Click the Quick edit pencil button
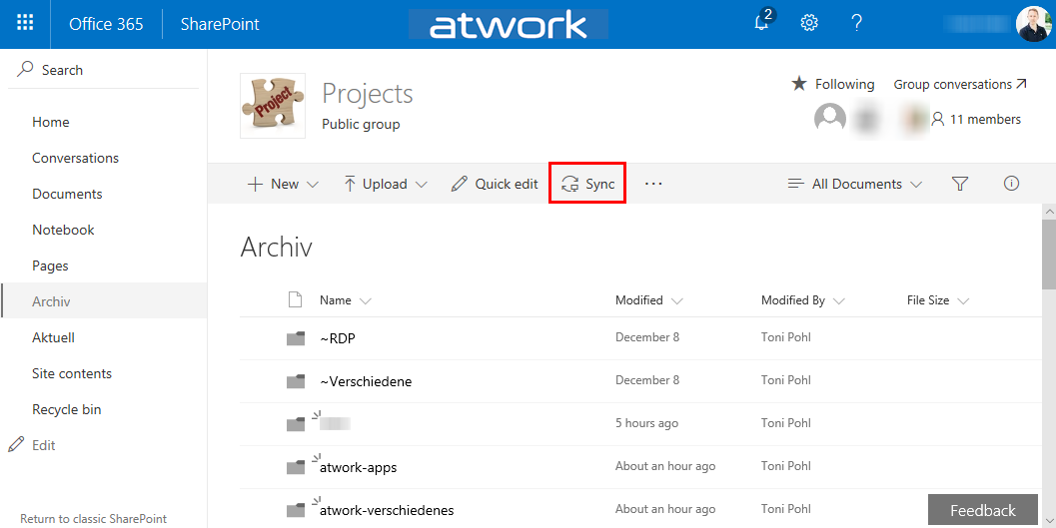This screenshot has width=1056, height=528. [495, 184]
